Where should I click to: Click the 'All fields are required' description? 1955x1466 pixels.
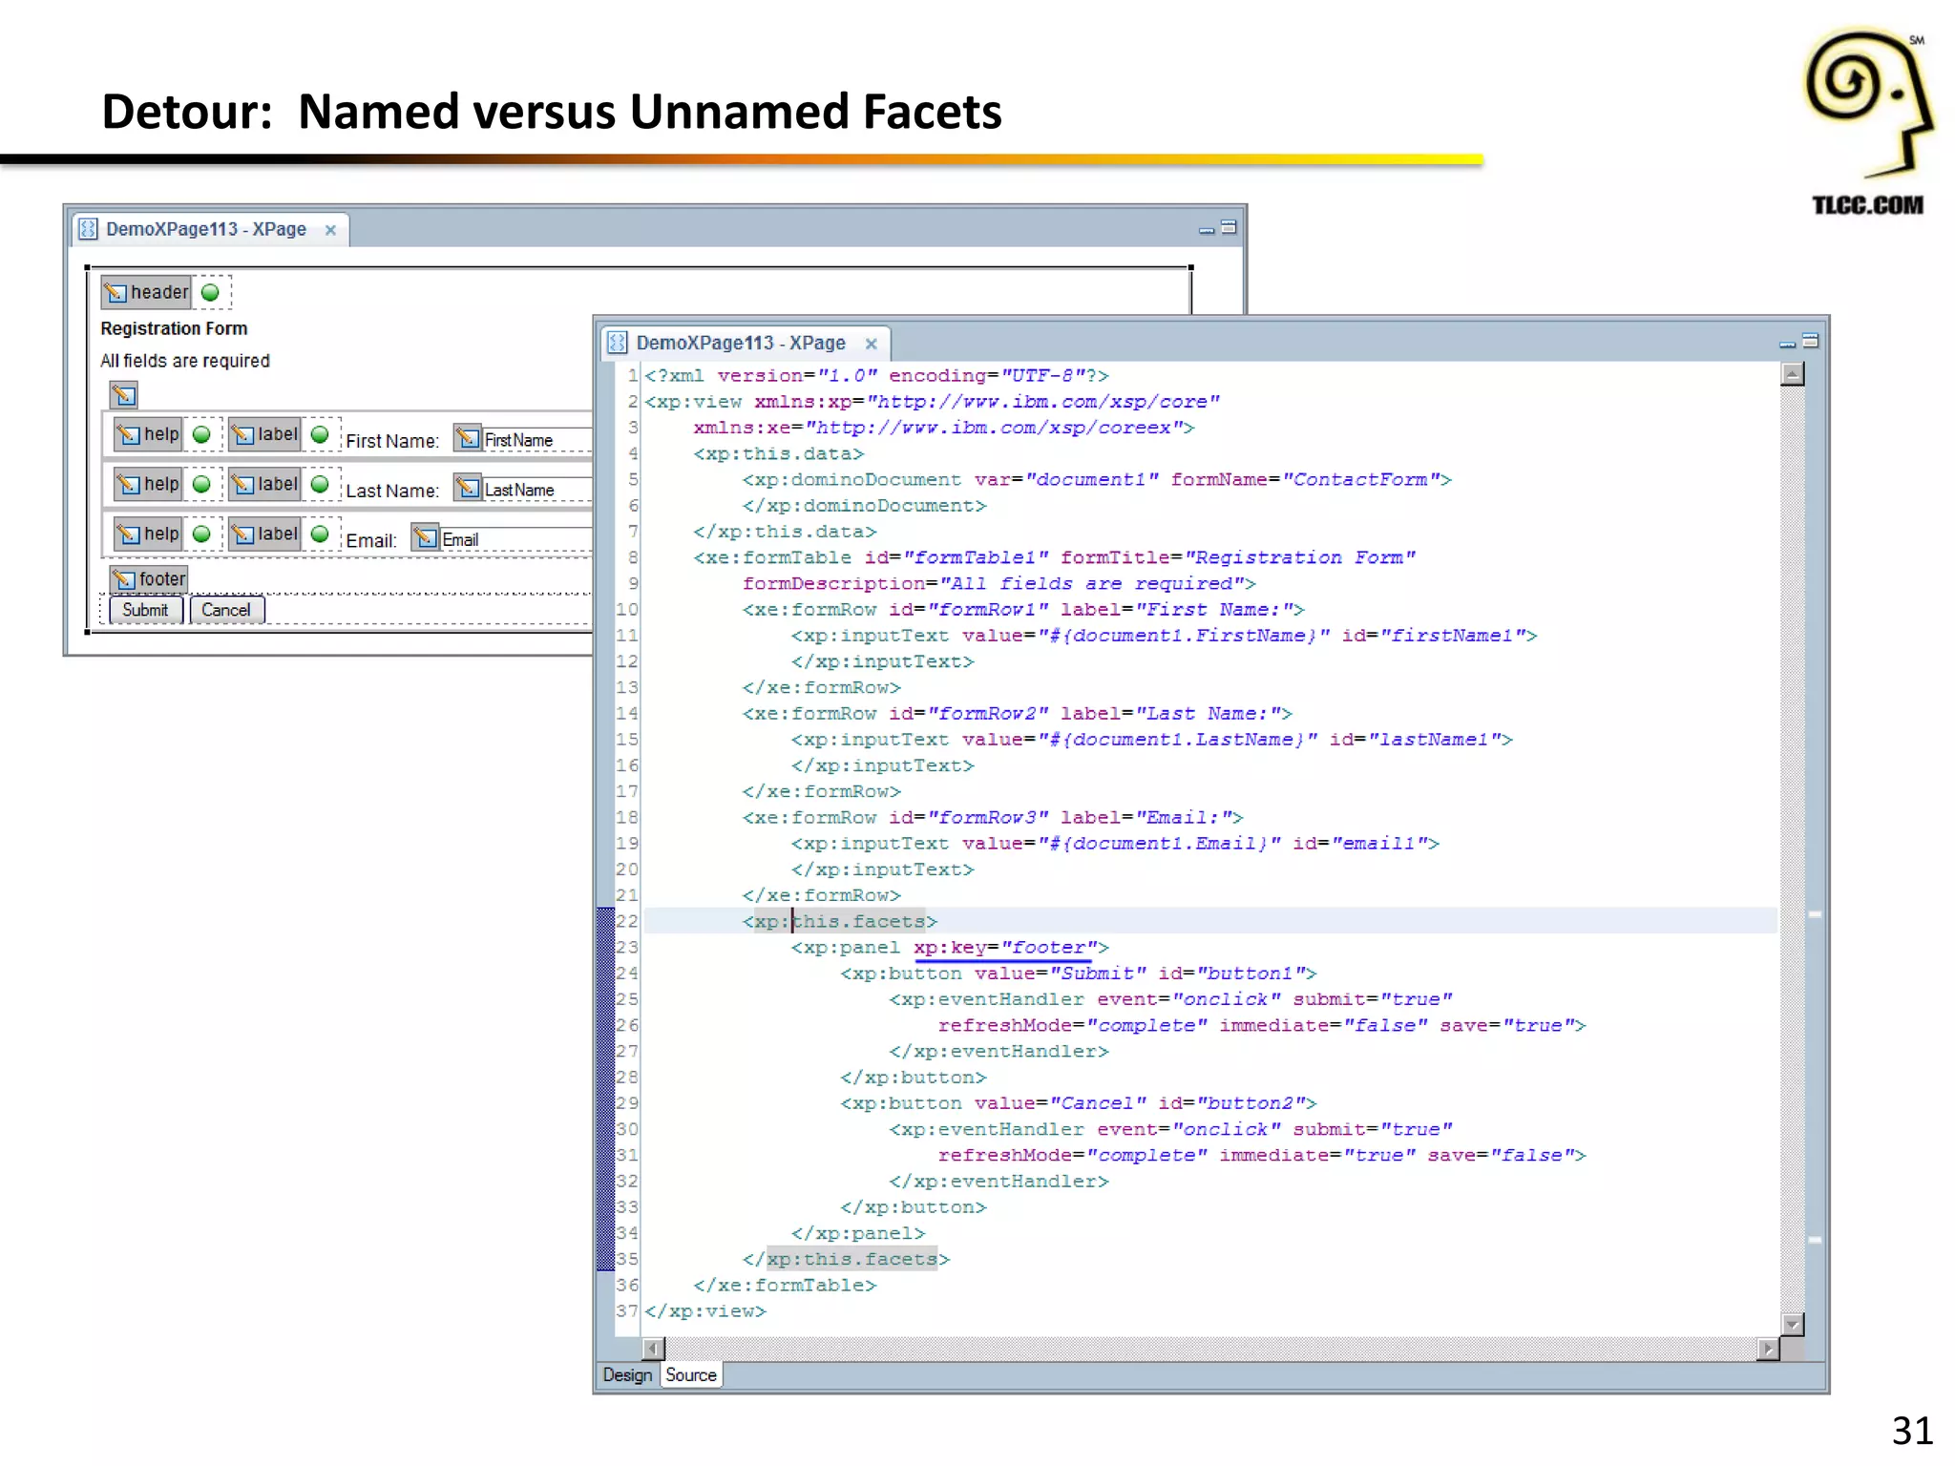coord(185,361)
